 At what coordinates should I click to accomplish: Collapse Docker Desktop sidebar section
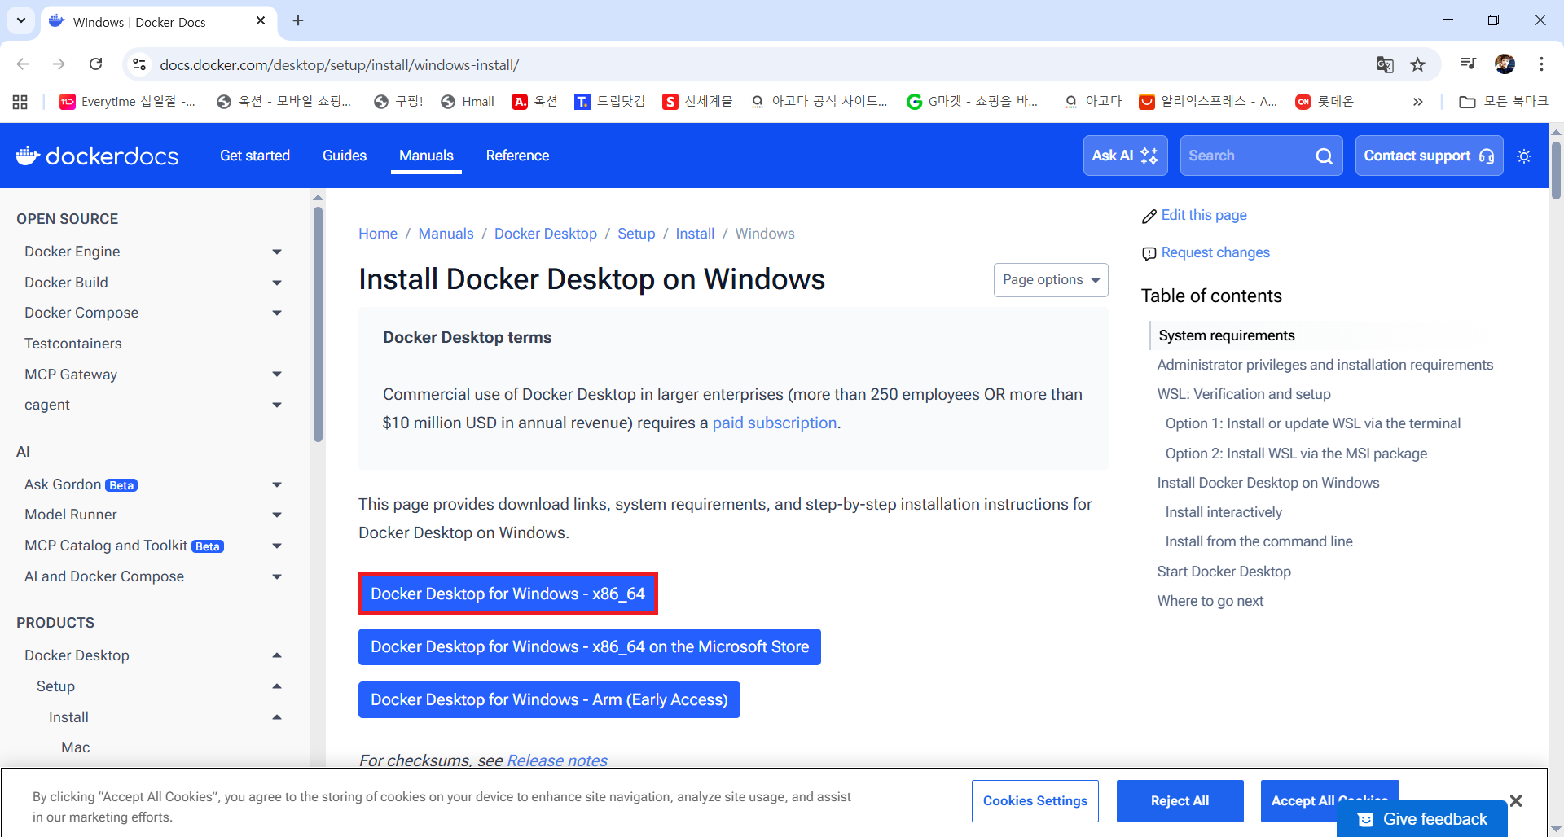coord(277,655)
